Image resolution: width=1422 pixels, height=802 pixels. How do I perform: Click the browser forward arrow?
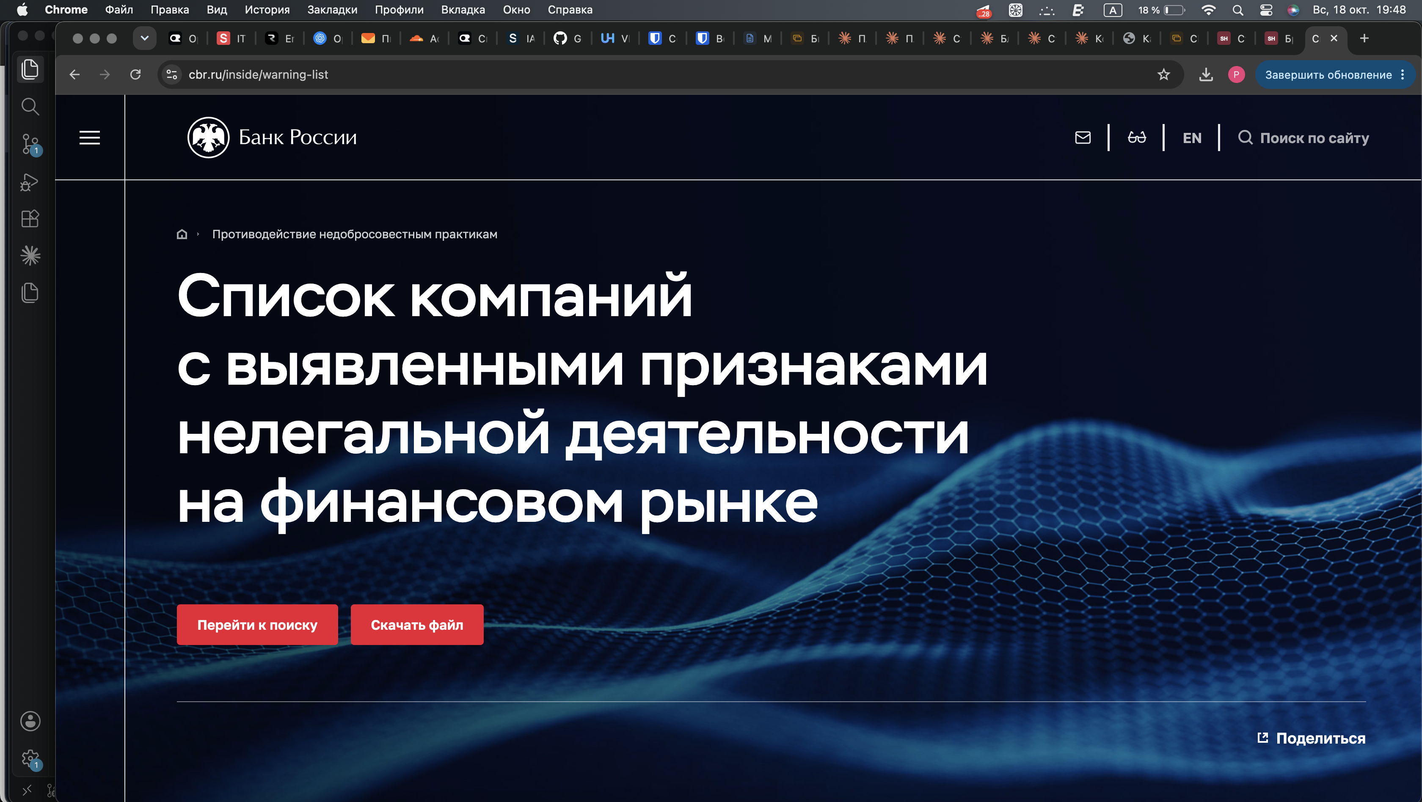tap(105, 74)
